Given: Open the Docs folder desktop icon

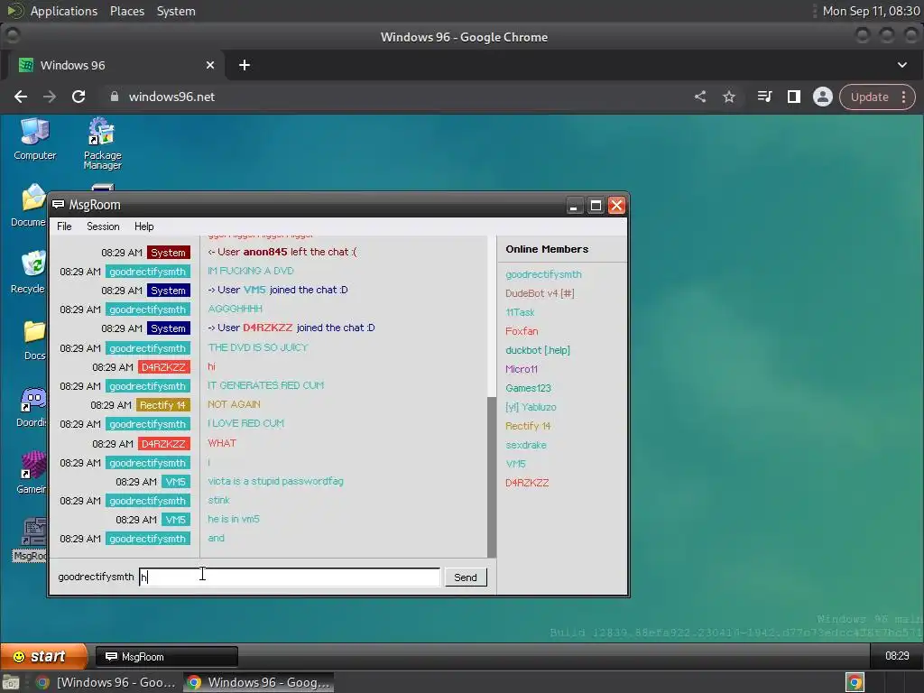Looking at the screenshot, I should coord(33,340).
